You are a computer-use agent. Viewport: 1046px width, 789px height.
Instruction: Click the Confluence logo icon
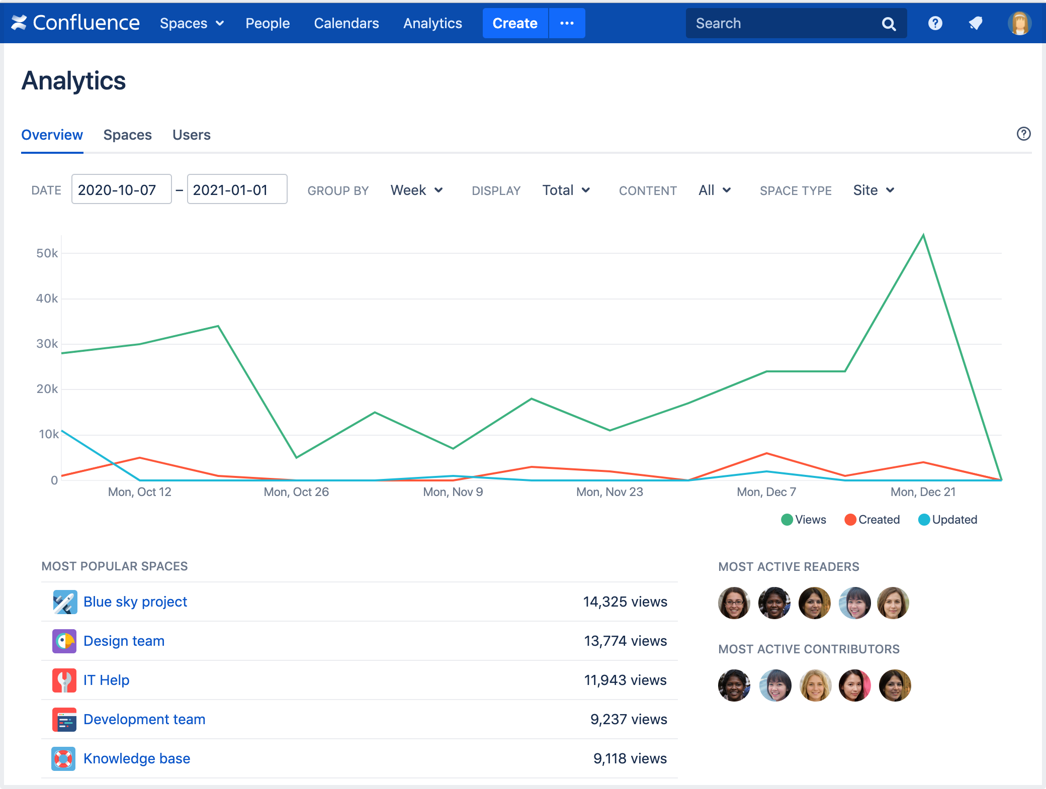pyautogui.click(x=19, y=23)
